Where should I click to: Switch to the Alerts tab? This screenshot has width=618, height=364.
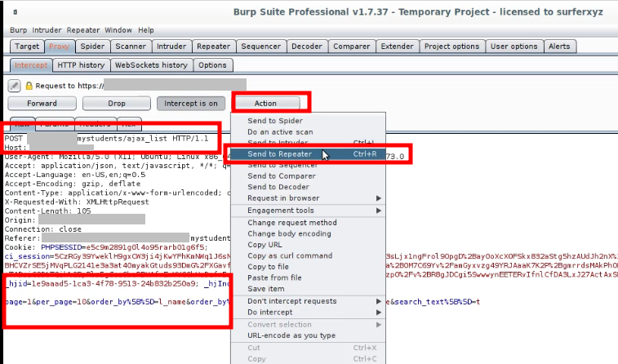click(x=559, y=46)
